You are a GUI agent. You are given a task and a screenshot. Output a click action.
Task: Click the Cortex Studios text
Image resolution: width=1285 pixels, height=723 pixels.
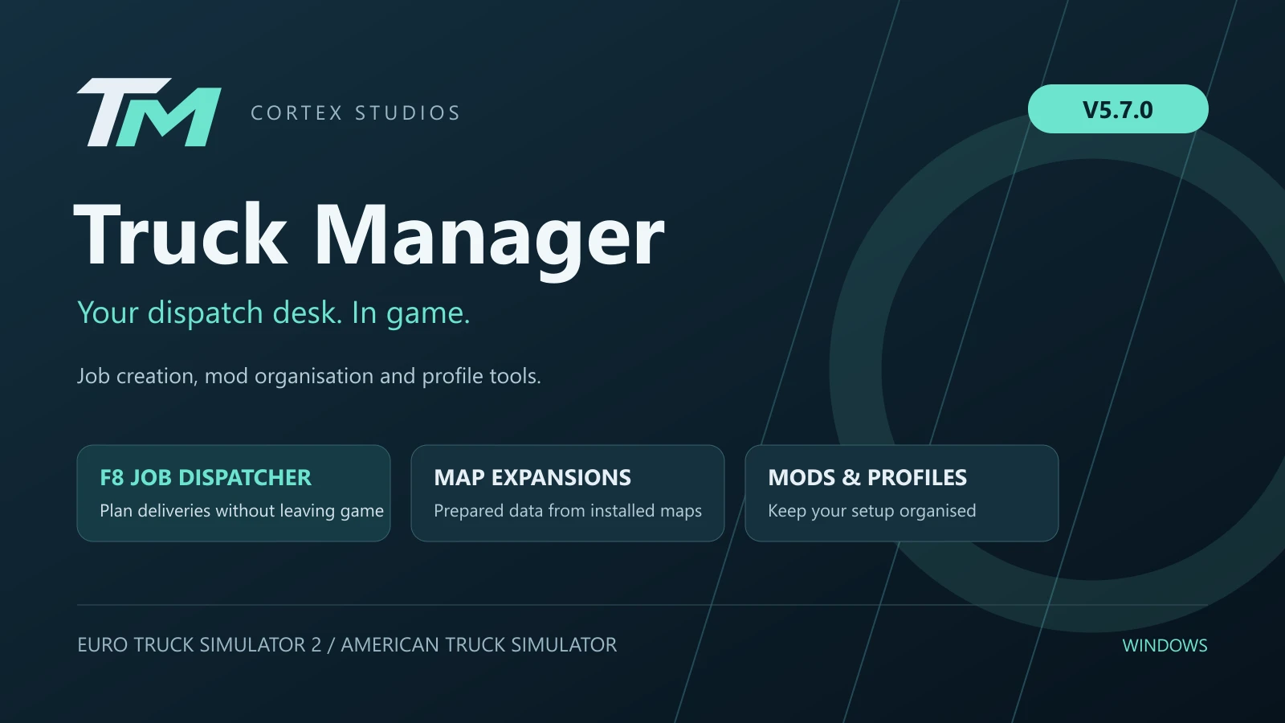tap(356, 113)
